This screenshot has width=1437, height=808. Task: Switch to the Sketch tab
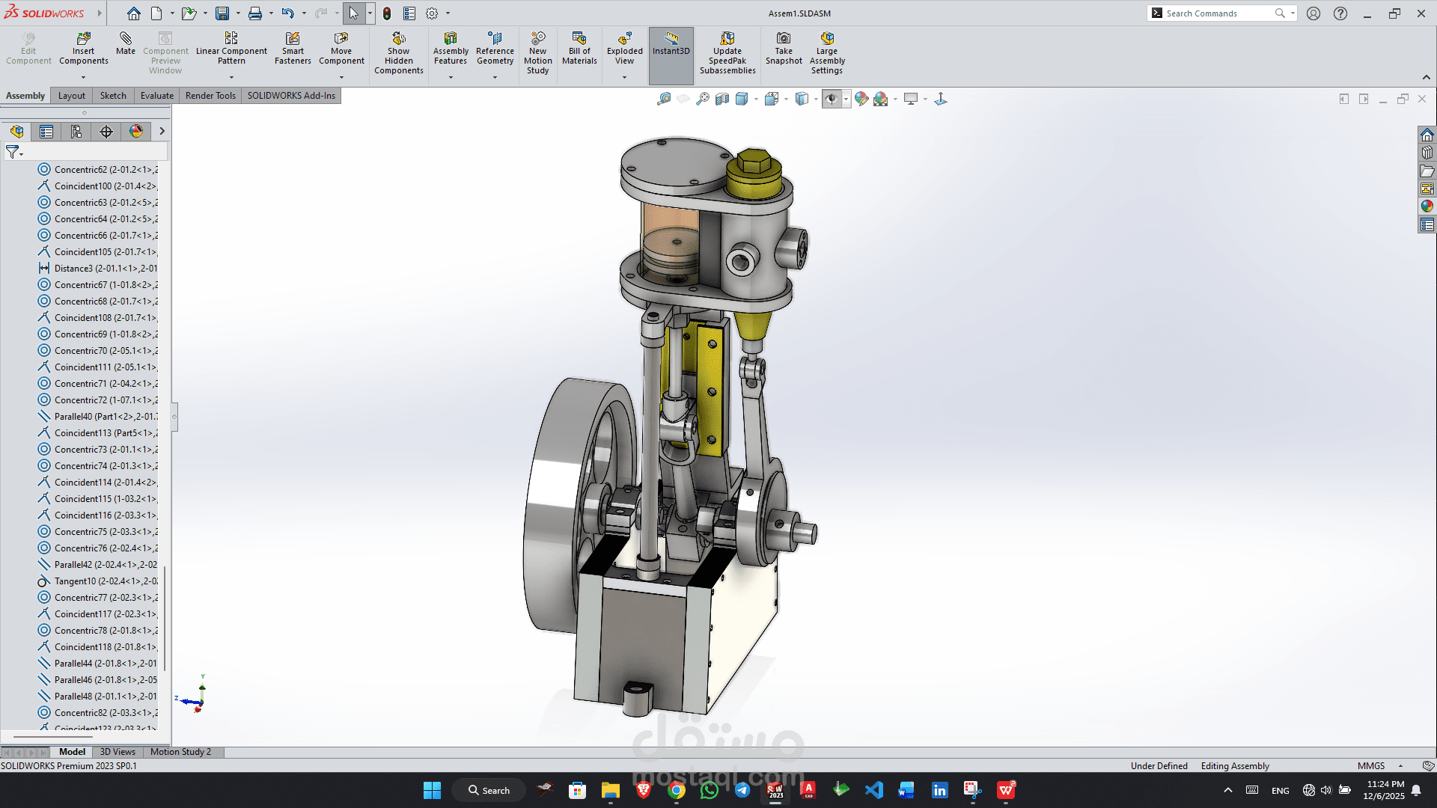pyautogui.click(x=113, y=96)
